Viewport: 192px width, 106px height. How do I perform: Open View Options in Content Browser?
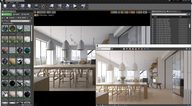pos(27,105)
